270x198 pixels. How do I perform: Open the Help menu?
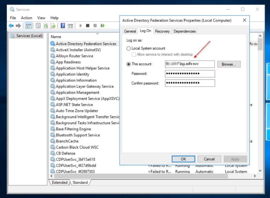[54, 18]
